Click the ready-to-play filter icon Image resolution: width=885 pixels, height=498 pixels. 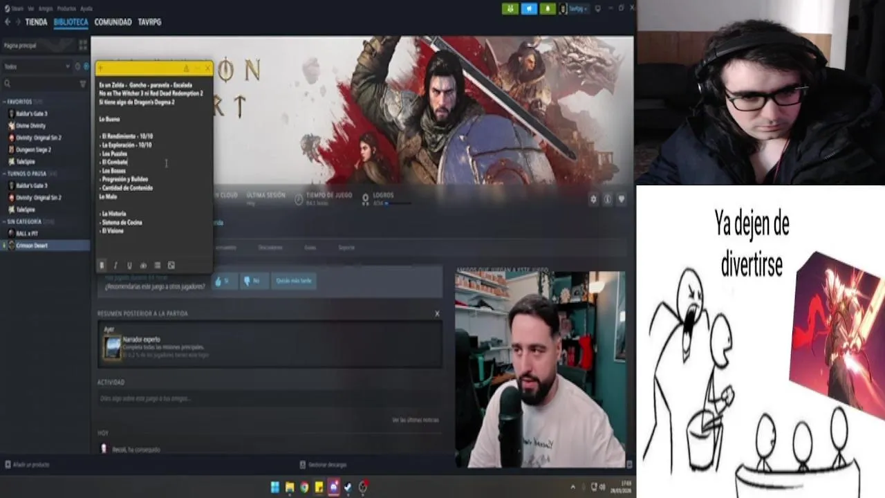(x=86, y=66)
